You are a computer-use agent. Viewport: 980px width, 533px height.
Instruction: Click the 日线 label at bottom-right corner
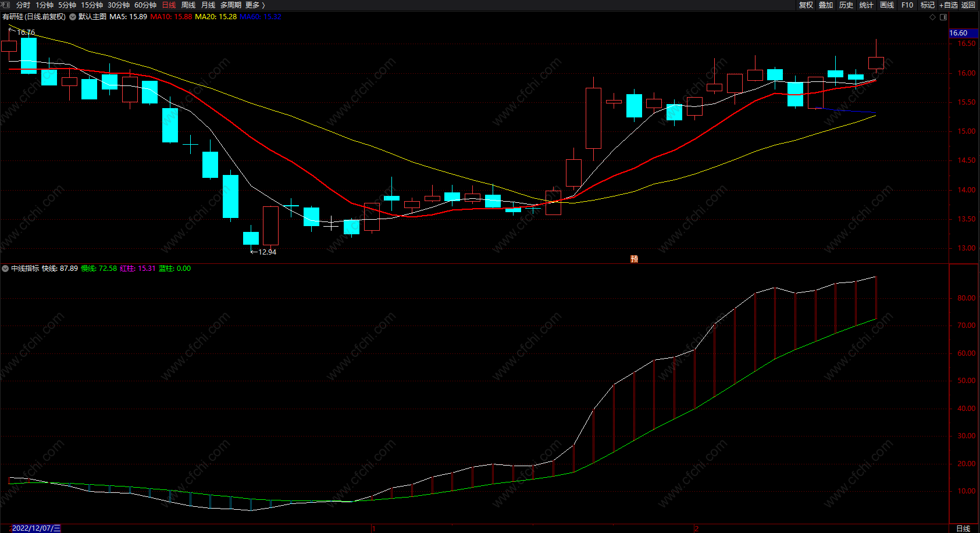click(x=963, y=528)
